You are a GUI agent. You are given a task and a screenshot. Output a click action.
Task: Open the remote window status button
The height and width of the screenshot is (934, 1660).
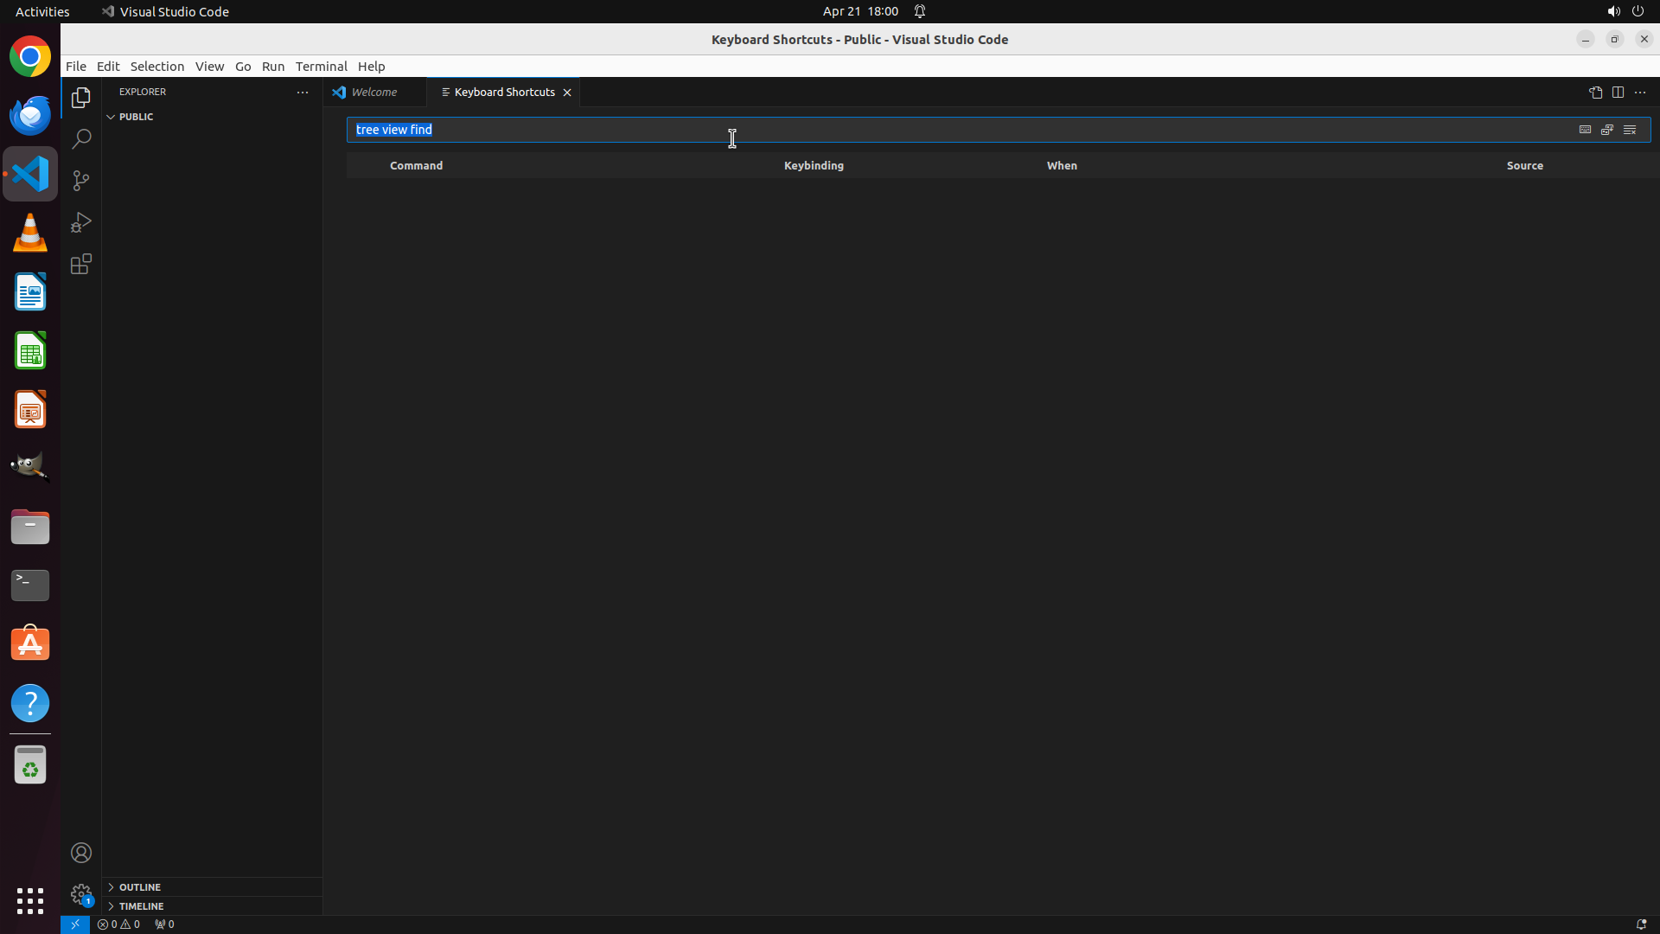pyautogui.click(x=75, y=924)
